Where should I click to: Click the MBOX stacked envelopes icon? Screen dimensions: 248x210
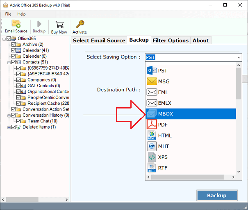point(152,114)
